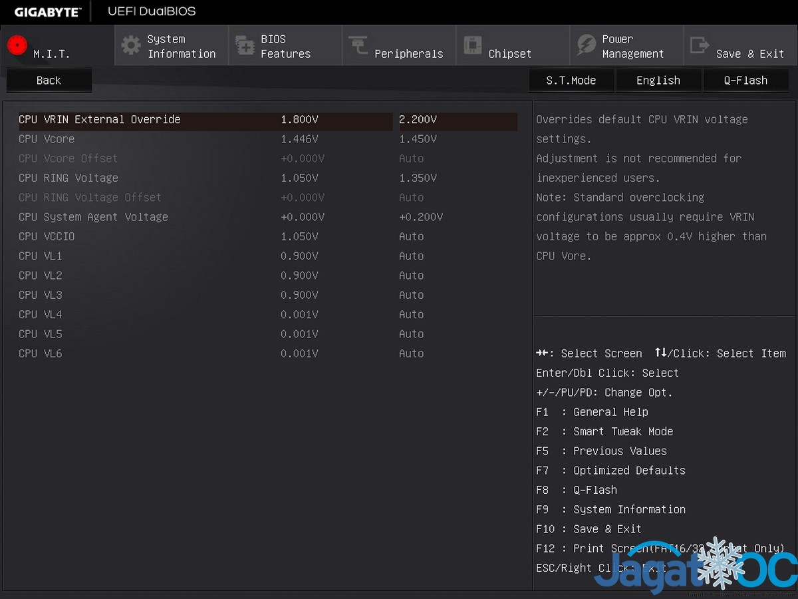Viewport: 798px width, 599px height.
Task: Click the GIGABYTE logo
Action: tap(47, 12)
